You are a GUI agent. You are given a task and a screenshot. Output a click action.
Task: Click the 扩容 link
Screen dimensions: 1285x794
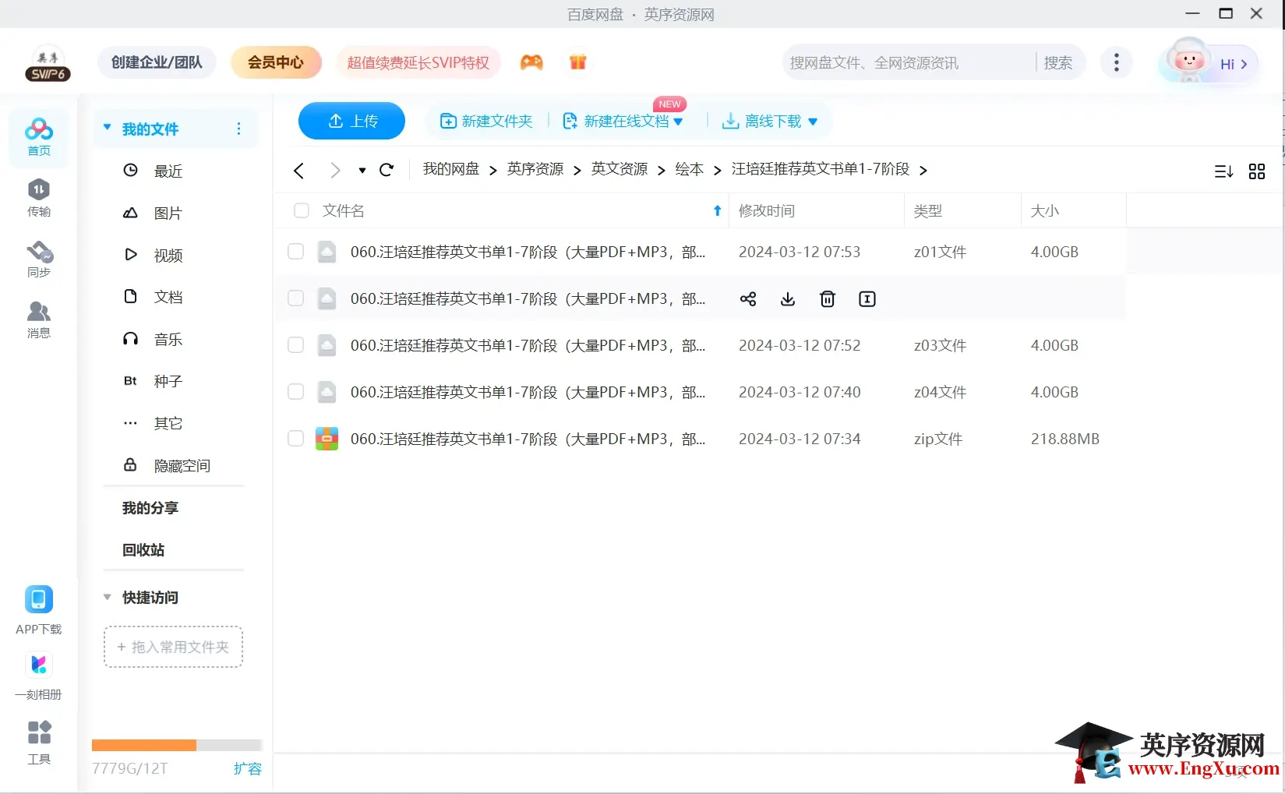point(248,768)
